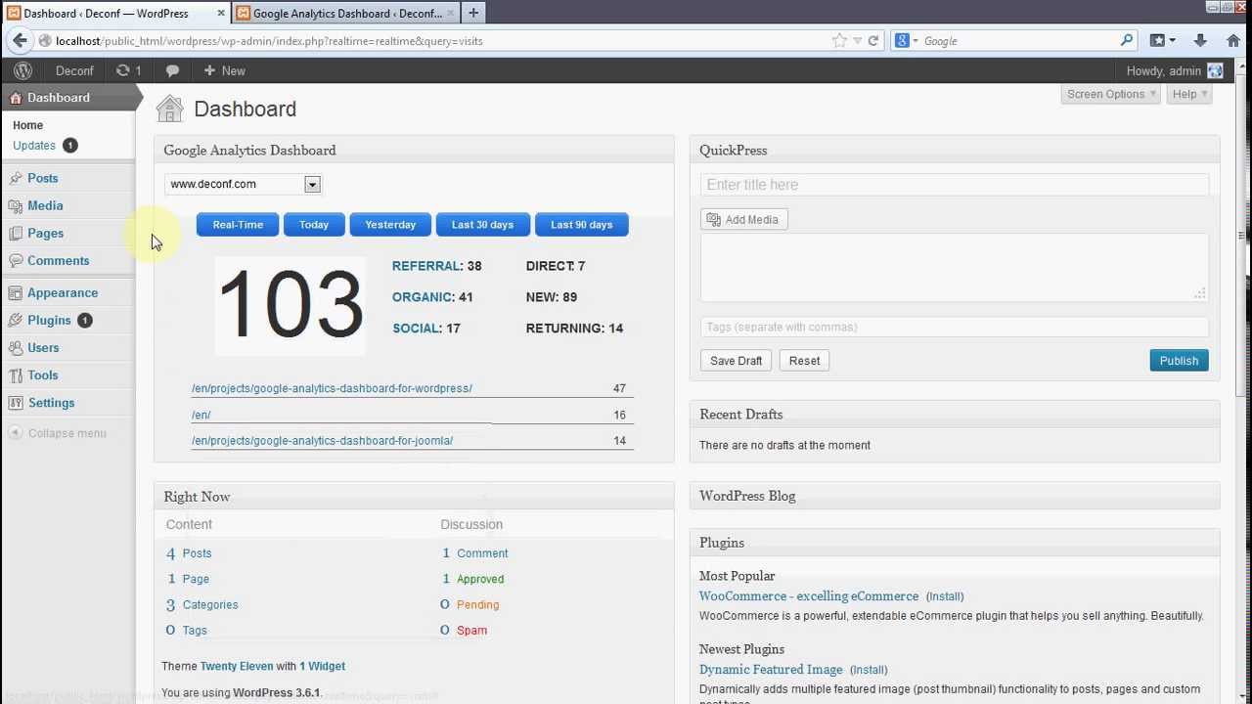Open the google-analytics-dashboard-for-joomla page link
Viewport: 1252px width, 704px height.
[322, 440]
